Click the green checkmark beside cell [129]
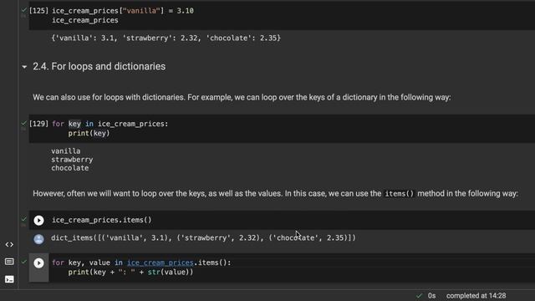The image size is (535, 301). coord(24,123)
